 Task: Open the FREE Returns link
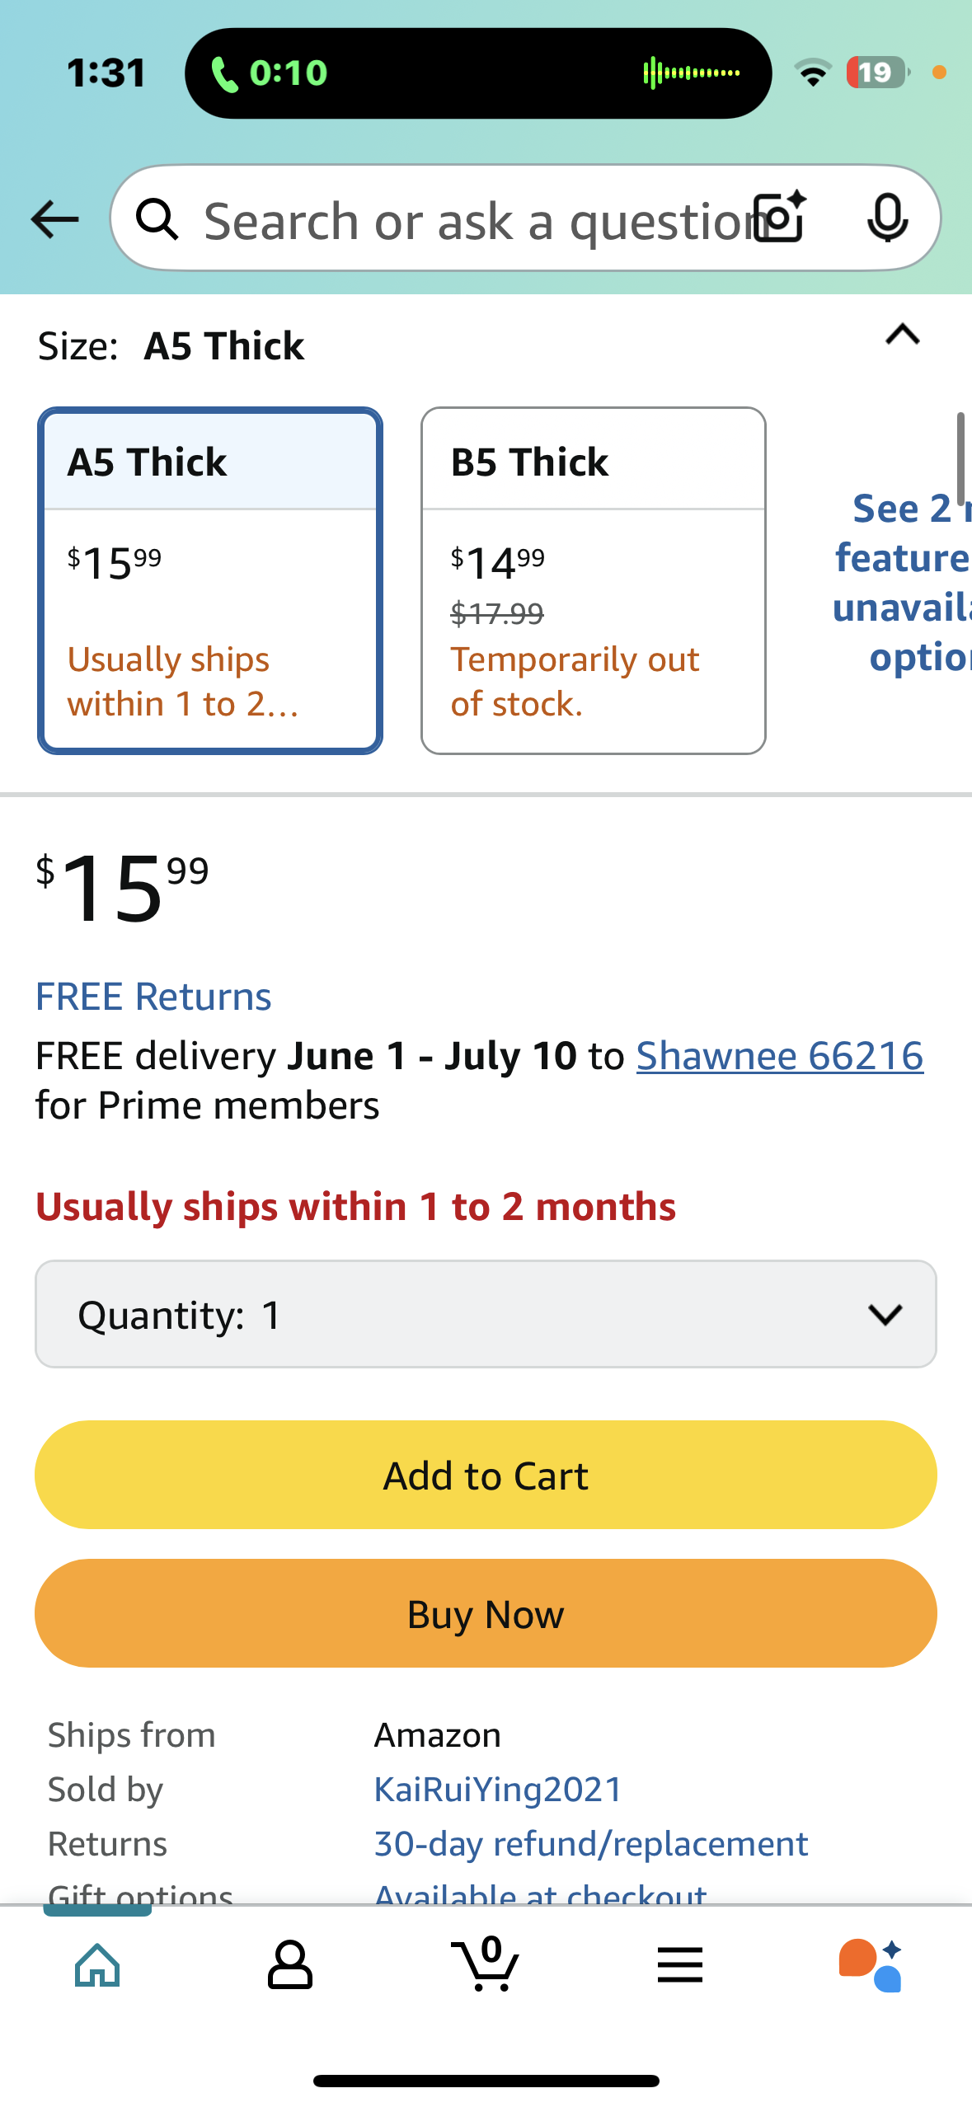coord(153,997)
